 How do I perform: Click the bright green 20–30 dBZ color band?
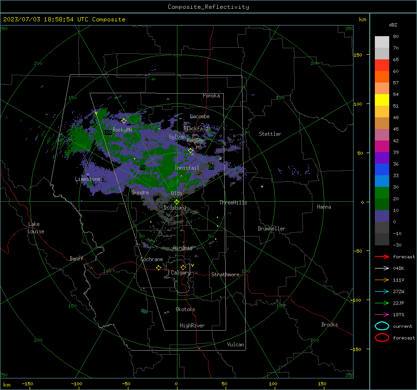coord(382,192)
